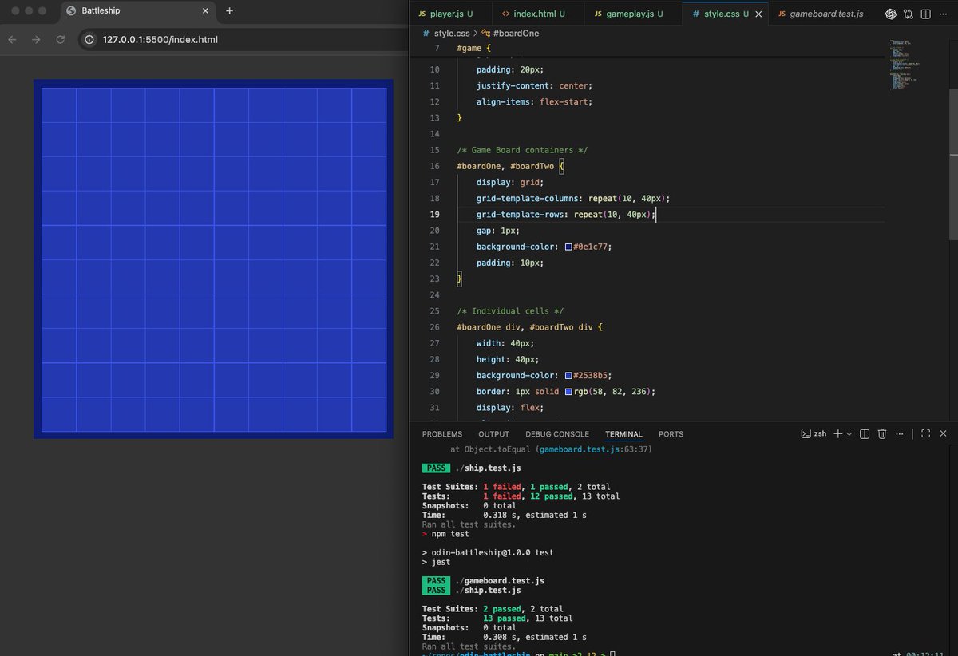The width and height of the screenshot is (958, 656).
Task: Go back in the browser
Action: tap(12, 39)
